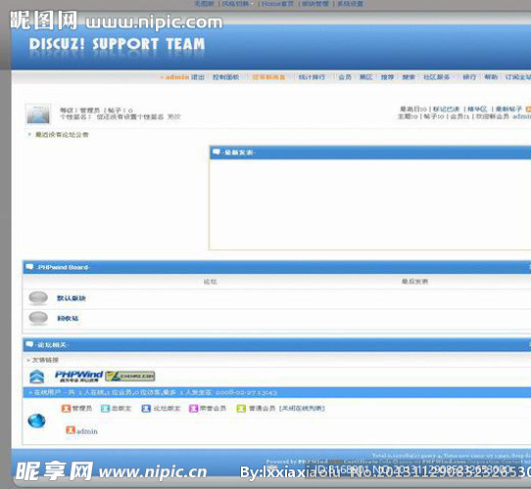Click the blue house friend-link icon
Screen dimensions: 531x489
[x=37, y=377]
